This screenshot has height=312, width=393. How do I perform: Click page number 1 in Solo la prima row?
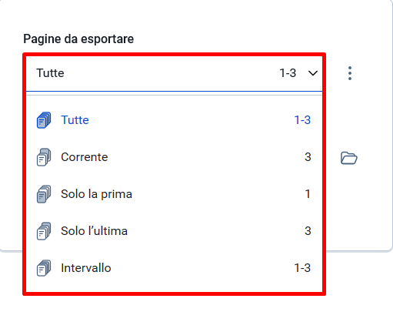tap(308, 194)
